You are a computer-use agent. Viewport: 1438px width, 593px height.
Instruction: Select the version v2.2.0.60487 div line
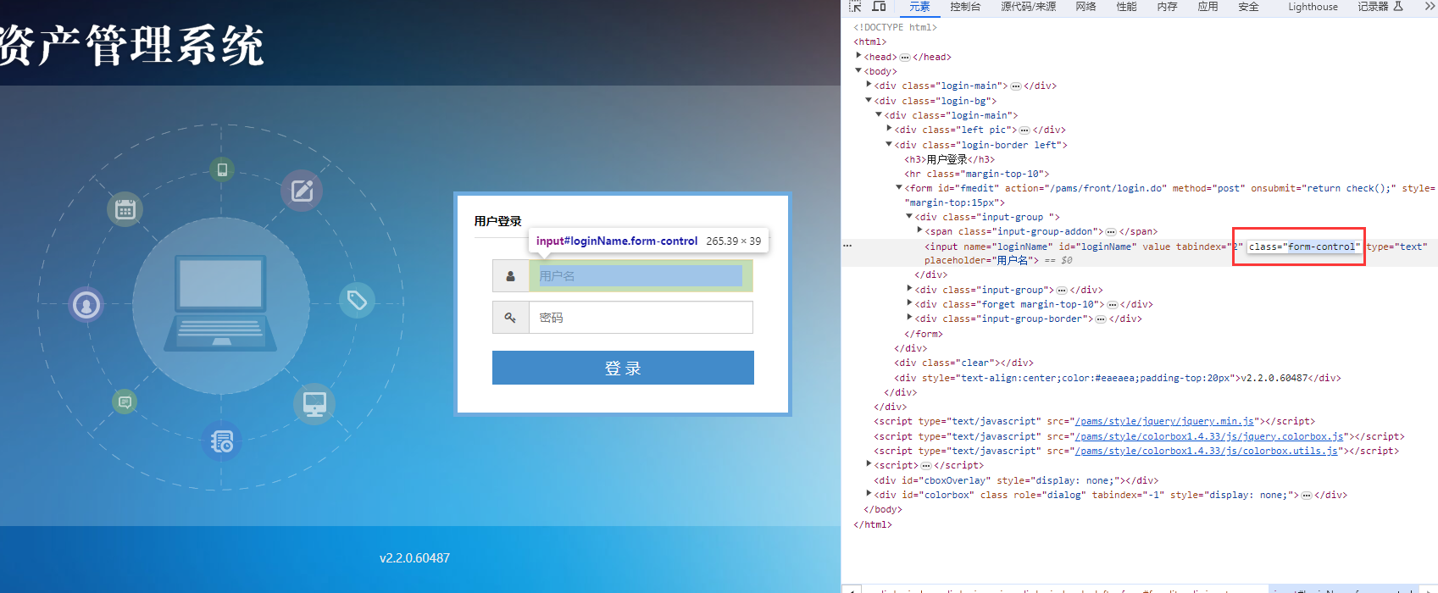pyautogui.click(x=1118, y=378)
